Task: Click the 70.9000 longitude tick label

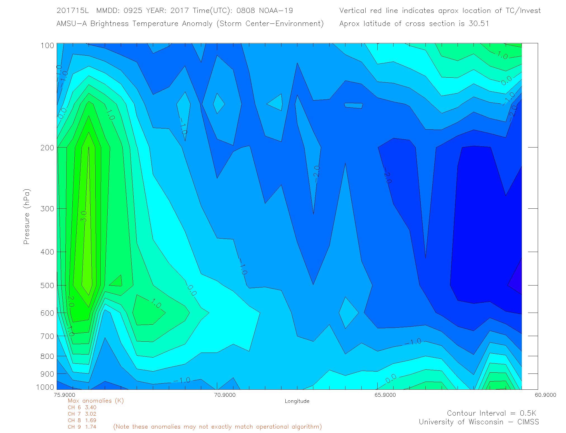Action: pos(225,395)
